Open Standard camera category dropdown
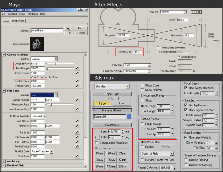 click(112, 86)
